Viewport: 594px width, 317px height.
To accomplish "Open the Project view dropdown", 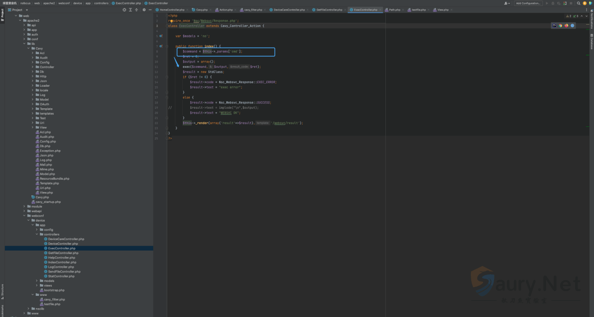I will point(27,10).
